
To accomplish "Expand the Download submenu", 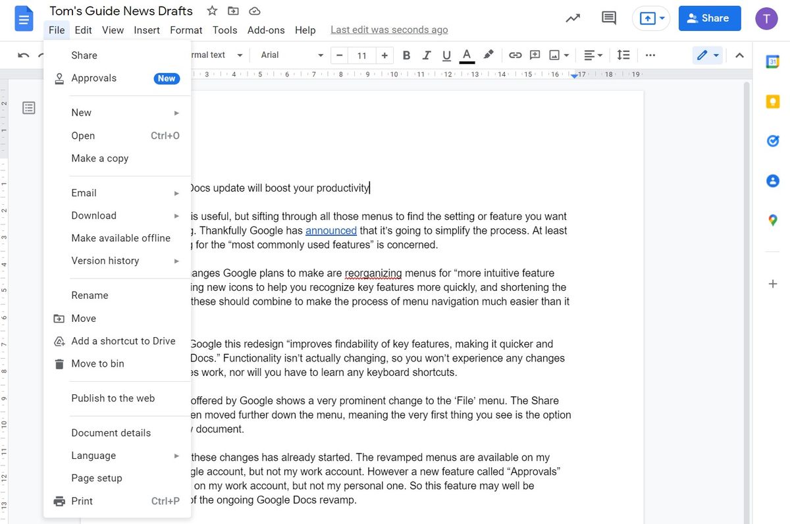I will pos(93,215).
